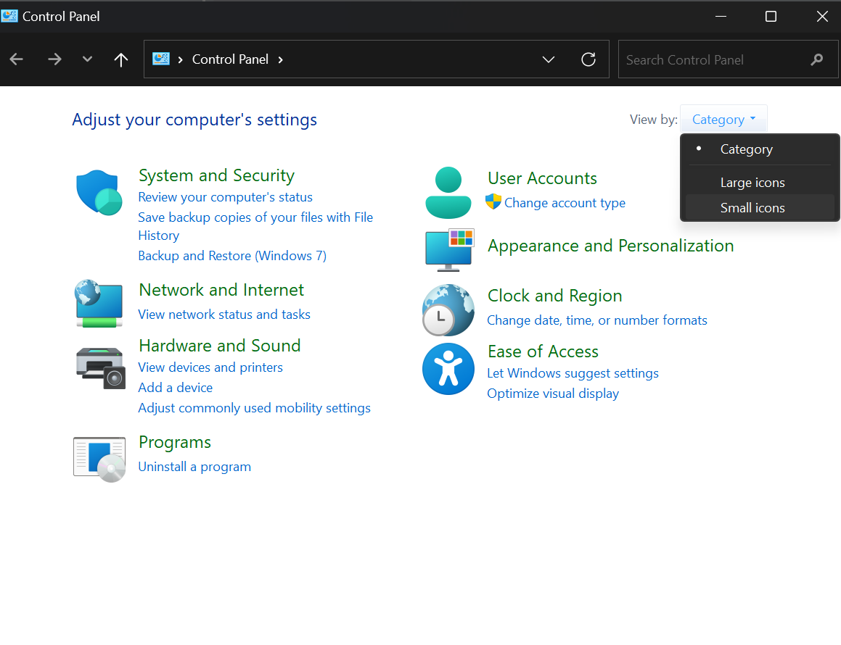The image size is (841, 645).
Task: Click the Clock and Region globe icon
Action: (x=448, y=310)
